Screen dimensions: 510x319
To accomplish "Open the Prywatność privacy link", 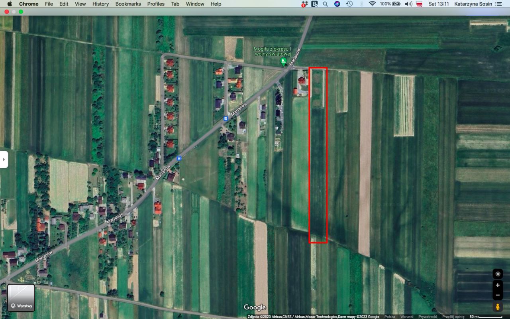I will point(428,317).
